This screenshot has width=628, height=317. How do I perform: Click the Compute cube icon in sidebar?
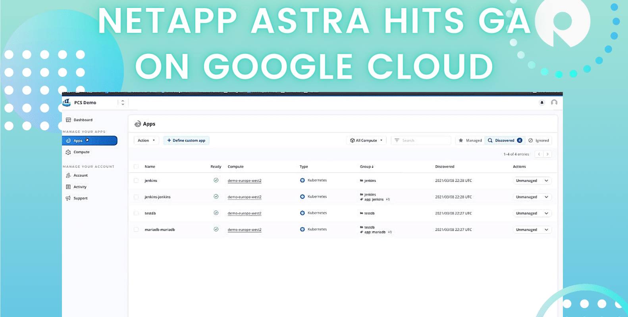click(x=68, y=152)
